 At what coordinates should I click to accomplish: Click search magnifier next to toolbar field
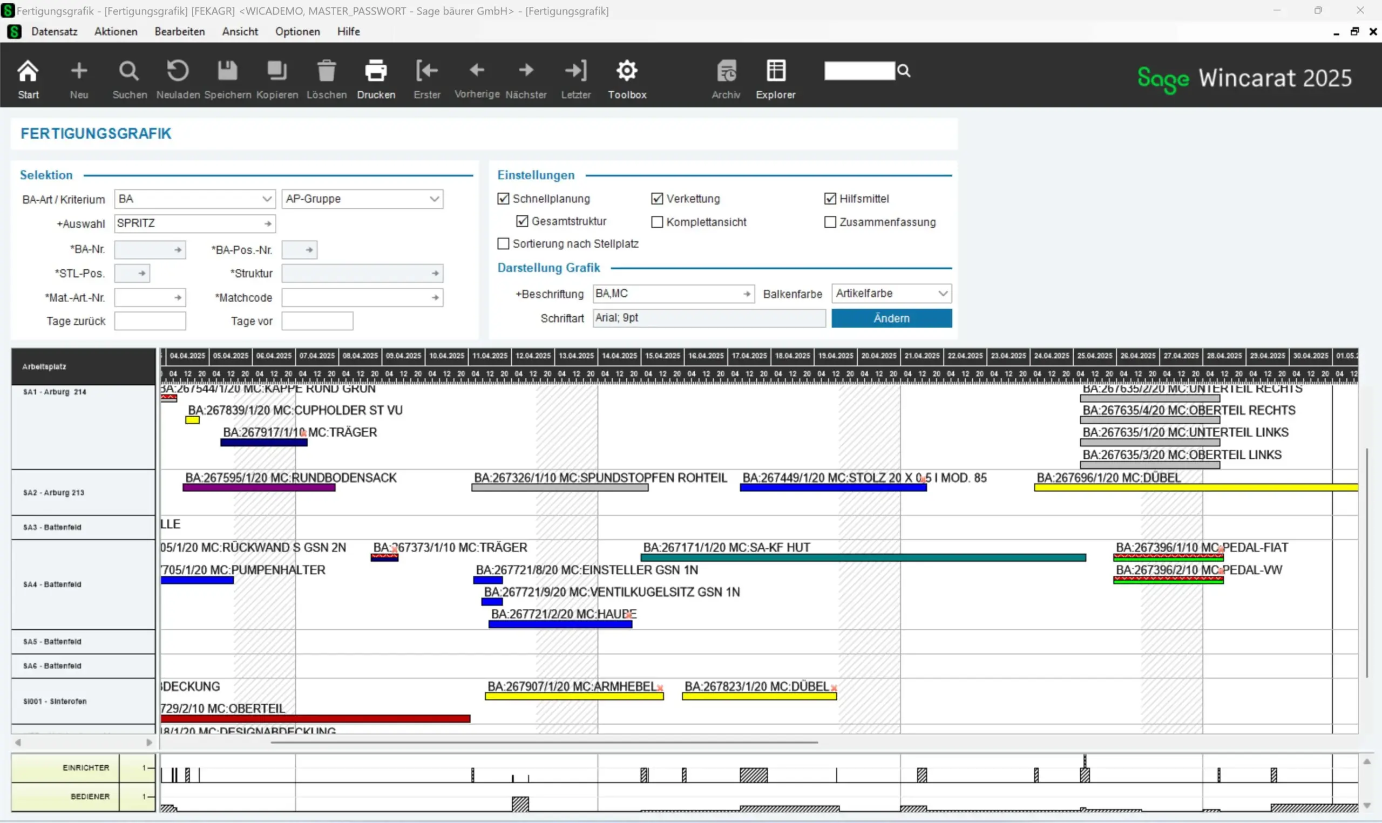903,71
